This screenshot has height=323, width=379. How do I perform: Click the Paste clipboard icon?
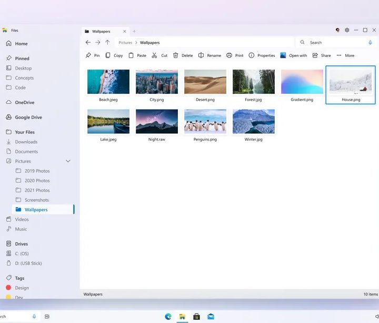131,55
